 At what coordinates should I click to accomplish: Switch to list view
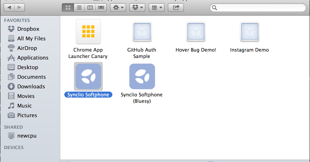[x=79, y=7]
